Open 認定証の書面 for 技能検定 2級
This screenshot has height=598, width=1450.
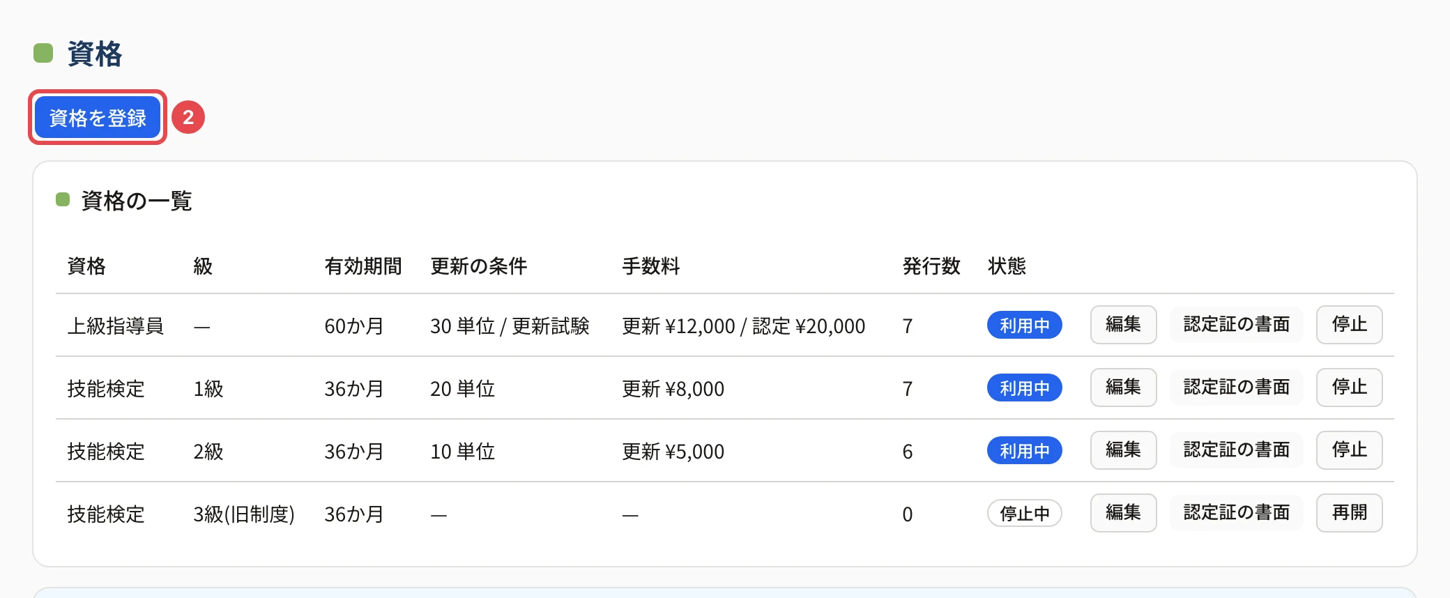pos(1236,450)
